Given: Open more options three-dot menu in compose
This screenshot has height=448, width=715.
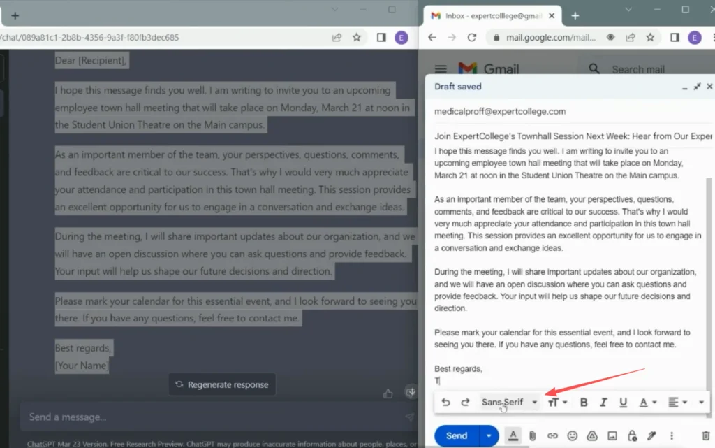Looking at the screenshot, I should (x=672, y=436).
